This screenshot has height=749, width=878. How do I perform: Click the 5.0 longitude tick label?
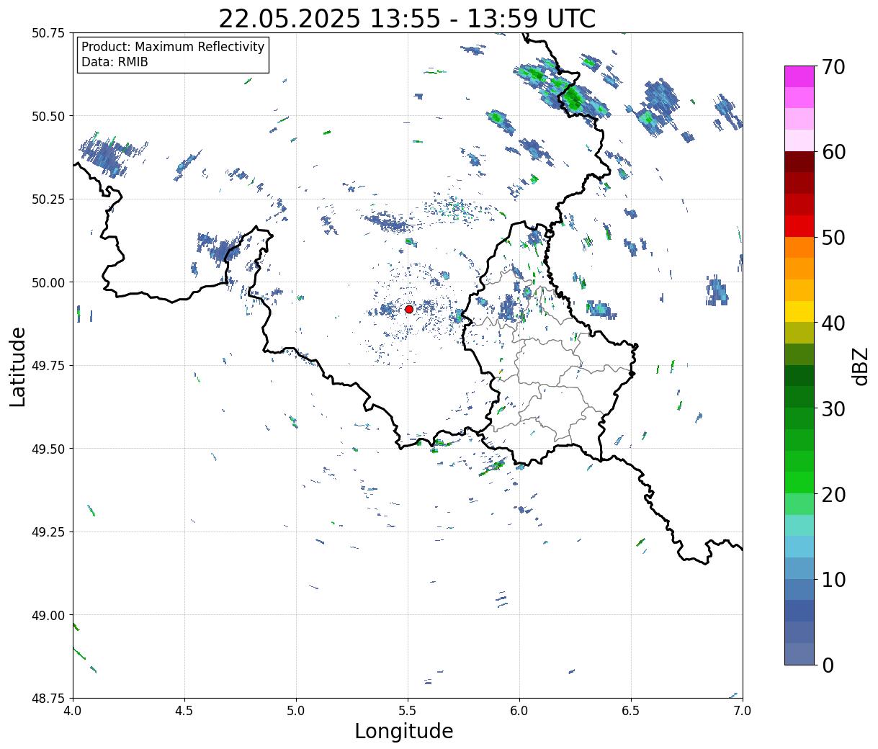296,711
